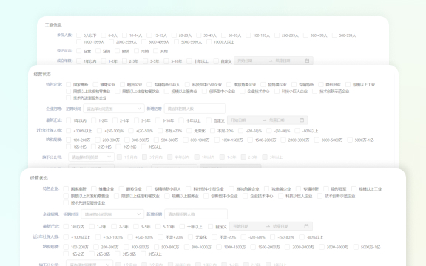Tick 不足-20% in the frontmost card
This screenshot has height=266, width=426.
(x=214, y=237)
